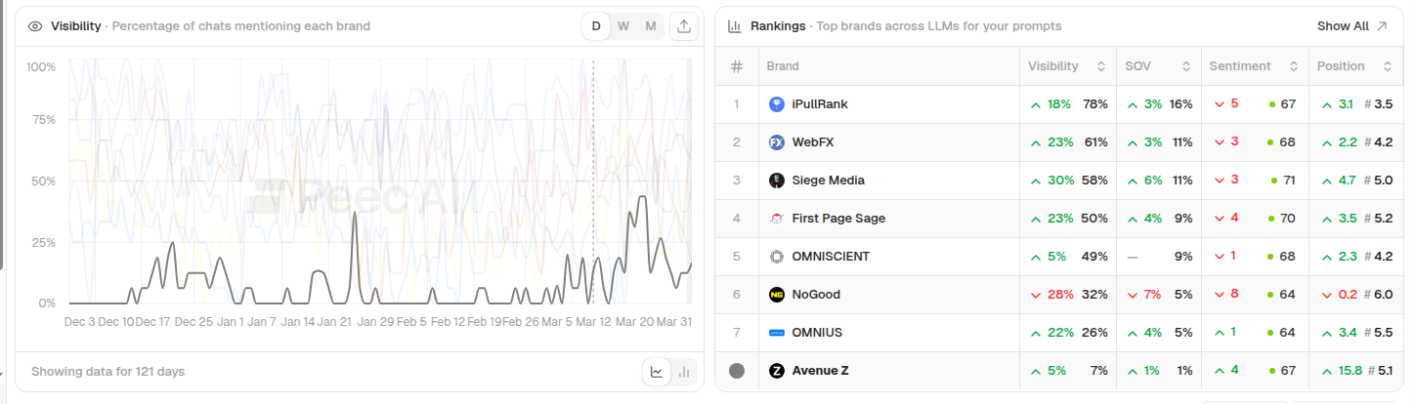Screen dimensions: 1415x404
Task: Click the Mar 31 x-axis date label
Action: 674,321
